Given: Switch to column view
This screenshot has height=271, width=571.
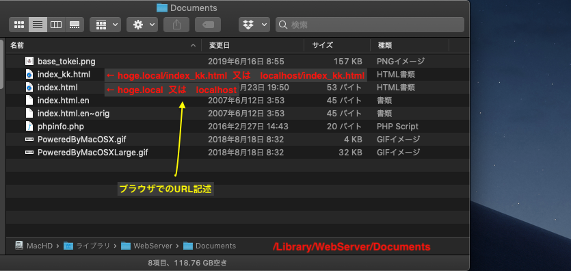Looking at the screenshot, I should pyautogui.click(x=56, y=25).
